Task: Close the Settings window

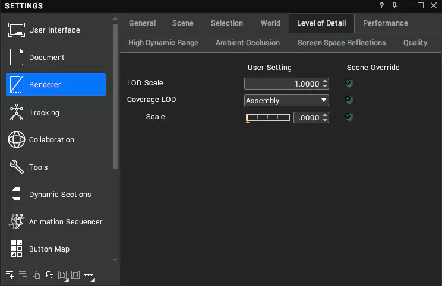Action: [x=434, y=5]
